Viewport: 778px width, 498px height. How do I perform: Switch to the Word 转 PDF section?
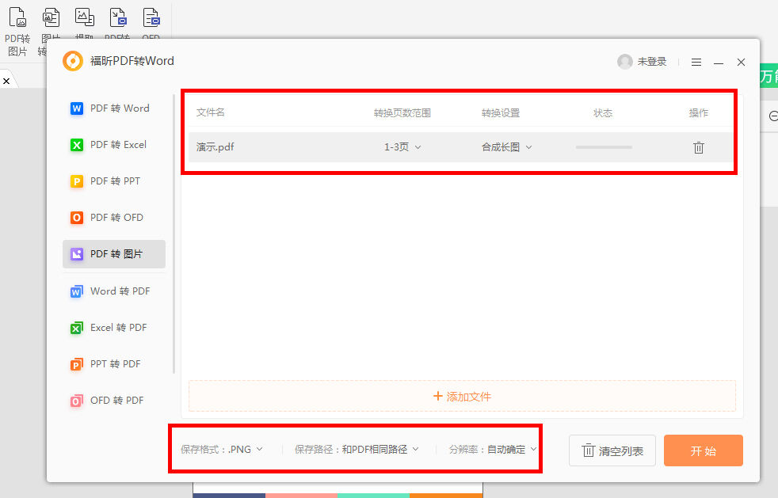point(77,291)
